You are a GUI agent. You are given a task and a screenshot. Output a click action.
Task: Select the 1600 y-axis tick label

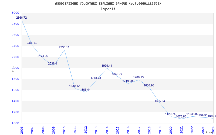point(15,90)
